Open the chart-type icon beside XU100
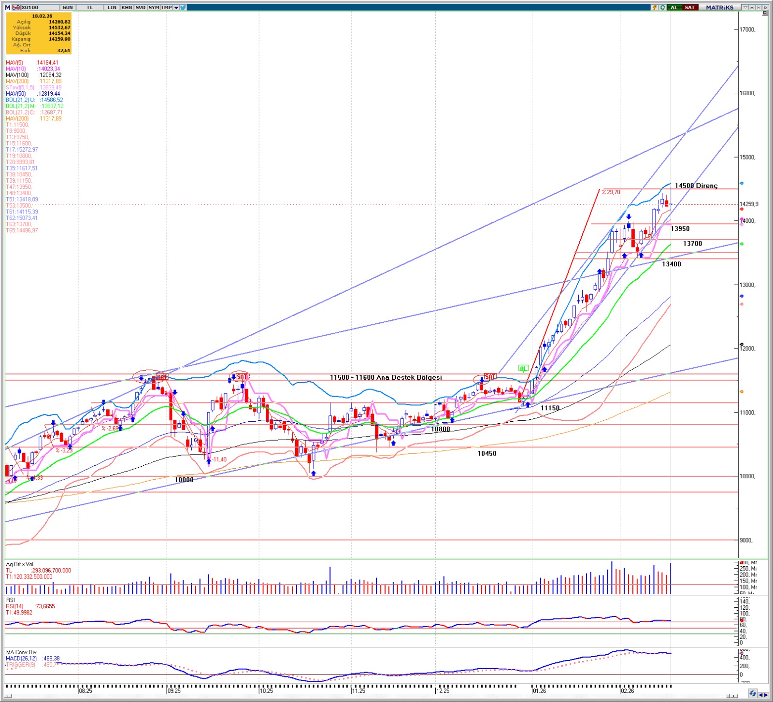 coord(16,7)
